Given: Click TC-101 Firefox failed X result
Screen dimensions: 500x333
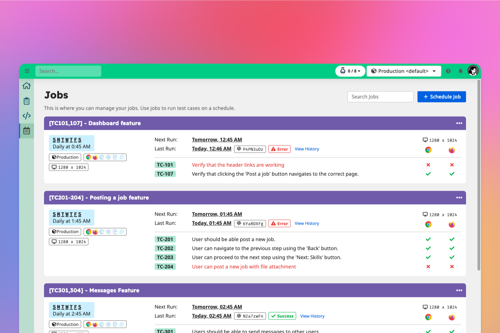Looking at the screenshot, I should pos(452,165).
